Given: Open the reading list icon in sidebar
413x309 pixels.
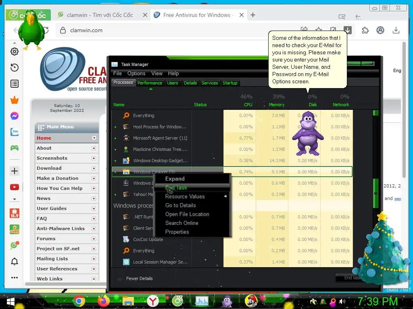Looking at the screenshot, I should pyautogui.click(x=15, y=84).
